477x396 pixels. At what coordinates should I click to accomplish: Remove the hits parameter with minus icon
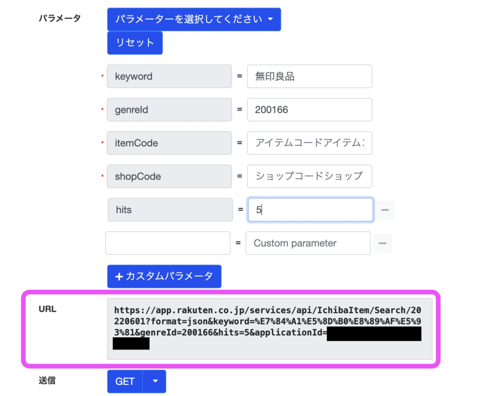(x=385, y=210)
